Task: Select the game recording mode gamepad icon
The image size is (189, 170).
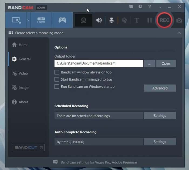Action: coord(62,20)
